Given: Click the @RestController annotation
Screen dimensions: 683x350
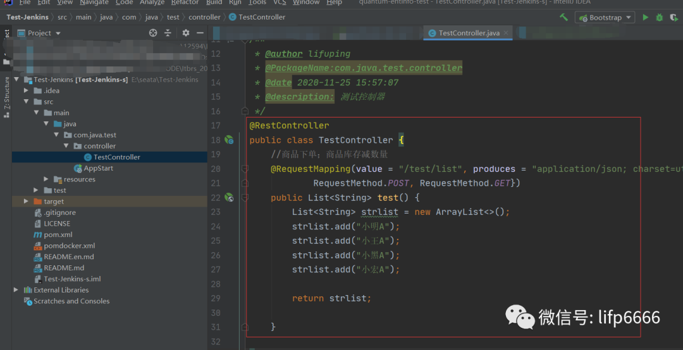Looking at the screenshot, I should [289, 125].
